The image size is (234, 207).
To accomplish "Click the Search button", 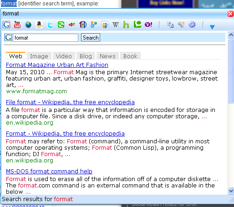I will tap(91, 37).
